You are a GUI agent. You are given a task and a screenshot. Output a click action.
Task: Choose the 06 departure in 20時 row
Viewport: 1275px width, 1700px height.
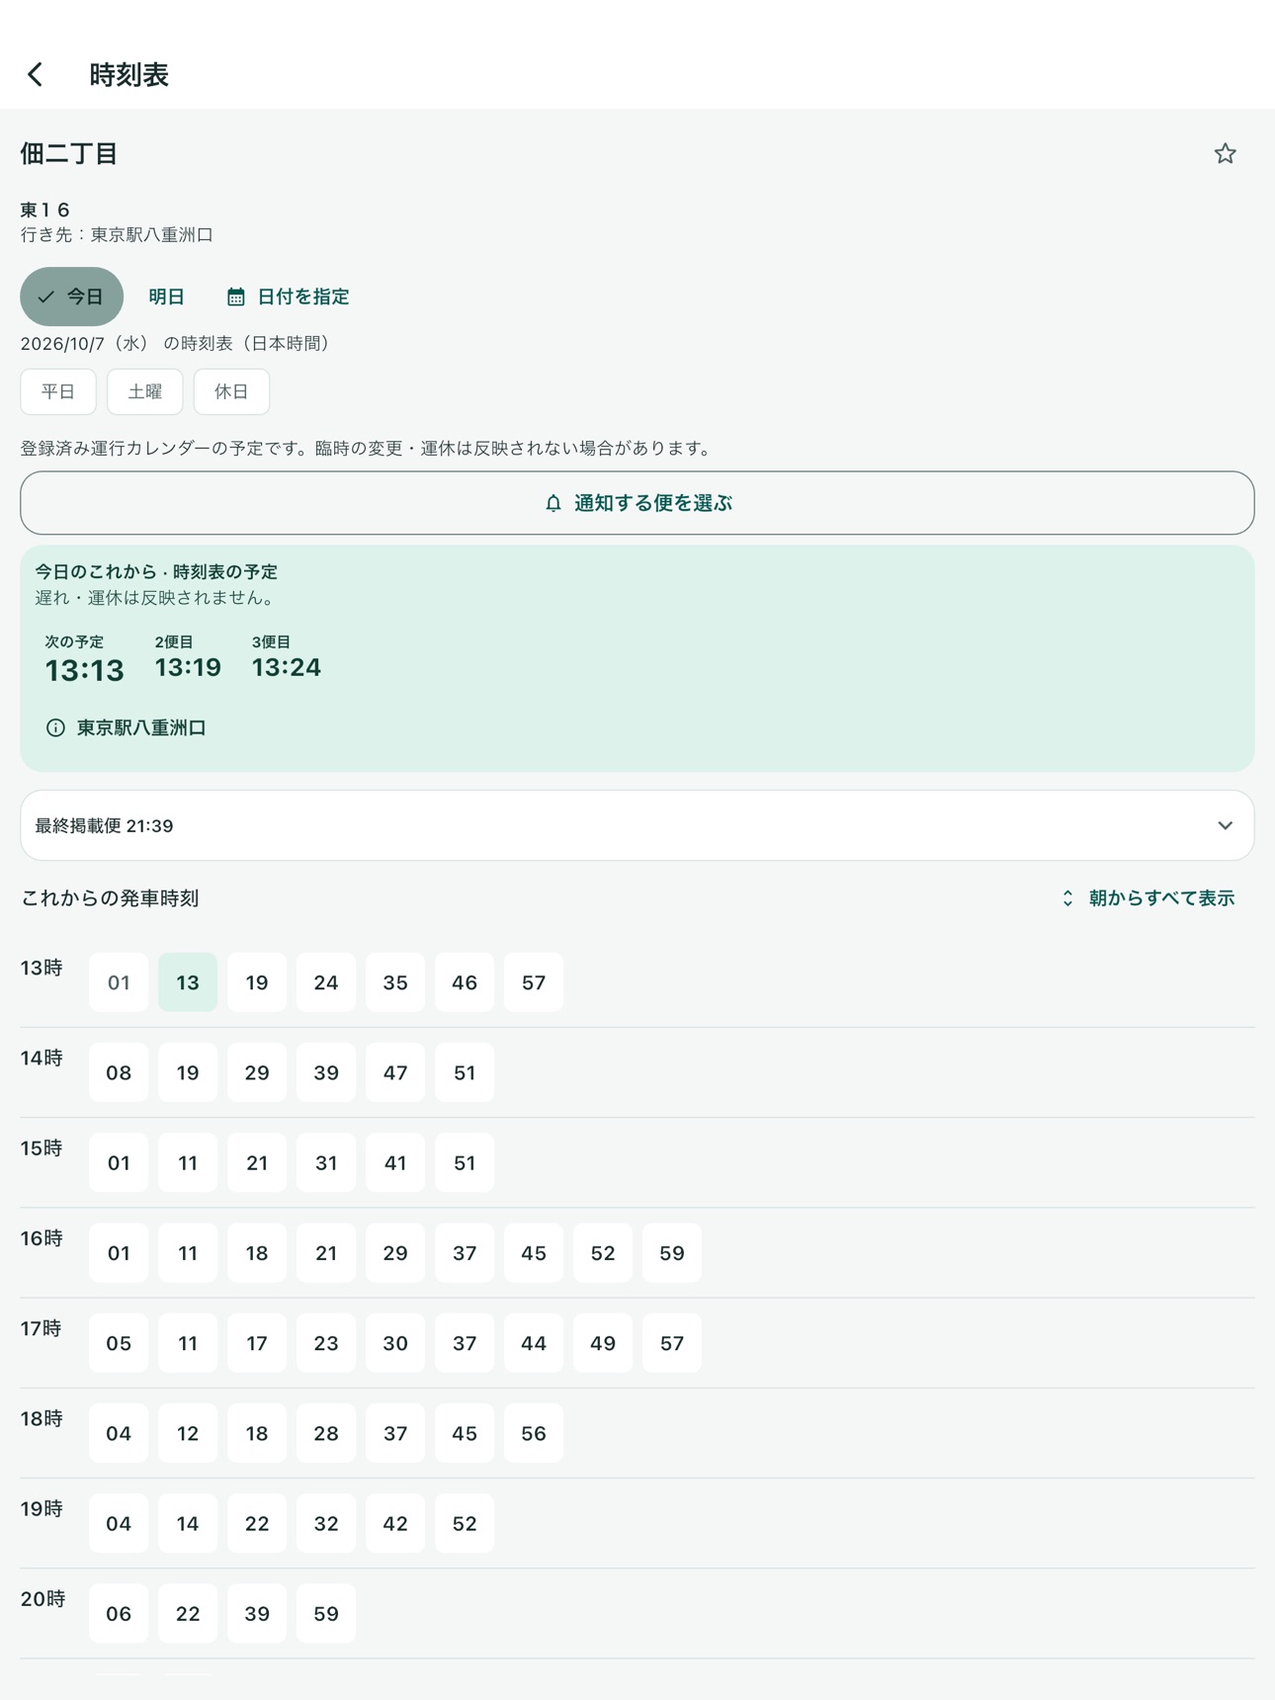(119, 1613)
